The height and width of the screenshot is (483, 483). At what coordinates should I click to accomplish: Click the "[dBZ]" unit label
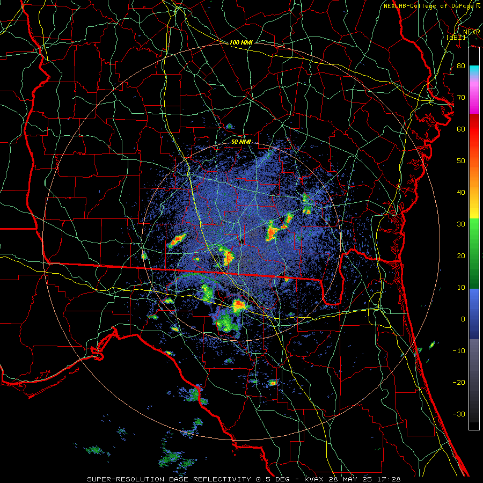click(x=456, y=37)
